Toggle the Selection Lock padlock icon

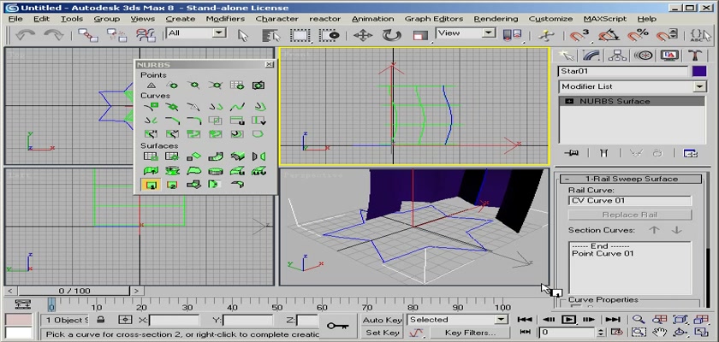101,320
